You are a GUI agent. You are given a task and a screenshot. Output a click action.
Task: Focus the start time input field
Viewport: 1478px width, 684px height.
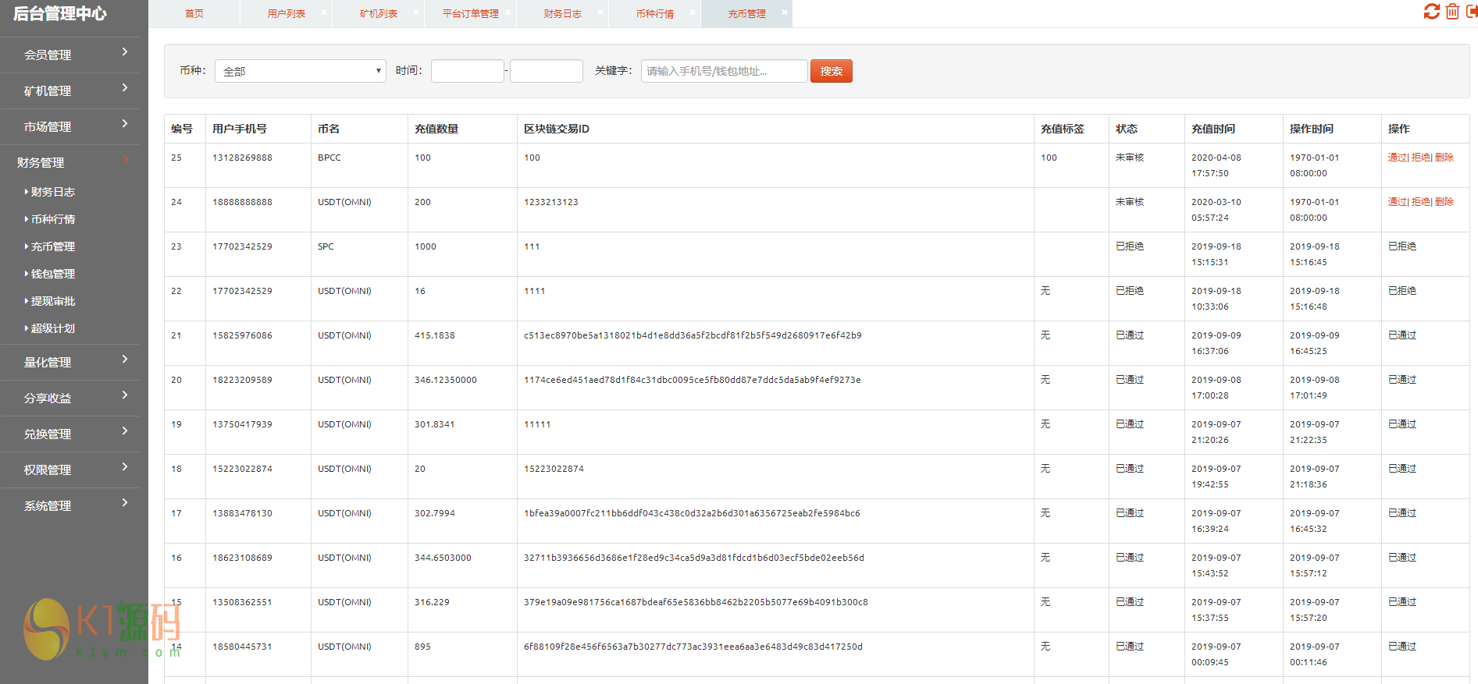click(x=468, y=71)
